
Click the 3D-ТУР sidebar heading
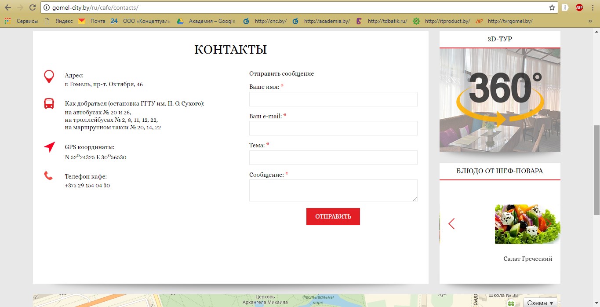click(x=500, y=39)
